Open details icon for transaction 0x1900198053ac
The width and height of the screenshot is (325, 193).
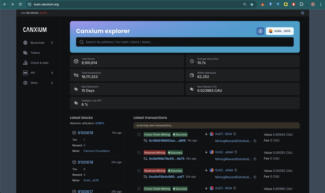(x=139, y=135)
